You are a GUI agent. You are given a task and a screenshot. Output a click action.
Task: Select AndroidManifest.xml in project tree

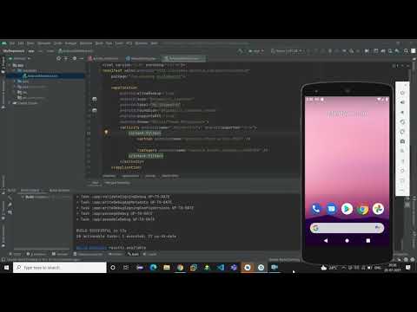tap(41, 76)
